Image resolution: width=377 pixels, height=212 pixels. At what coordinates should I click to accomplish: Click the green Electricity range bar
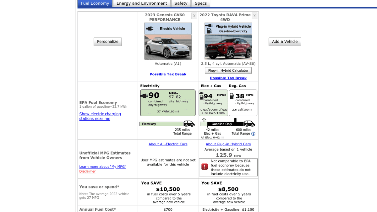[161, 124]
